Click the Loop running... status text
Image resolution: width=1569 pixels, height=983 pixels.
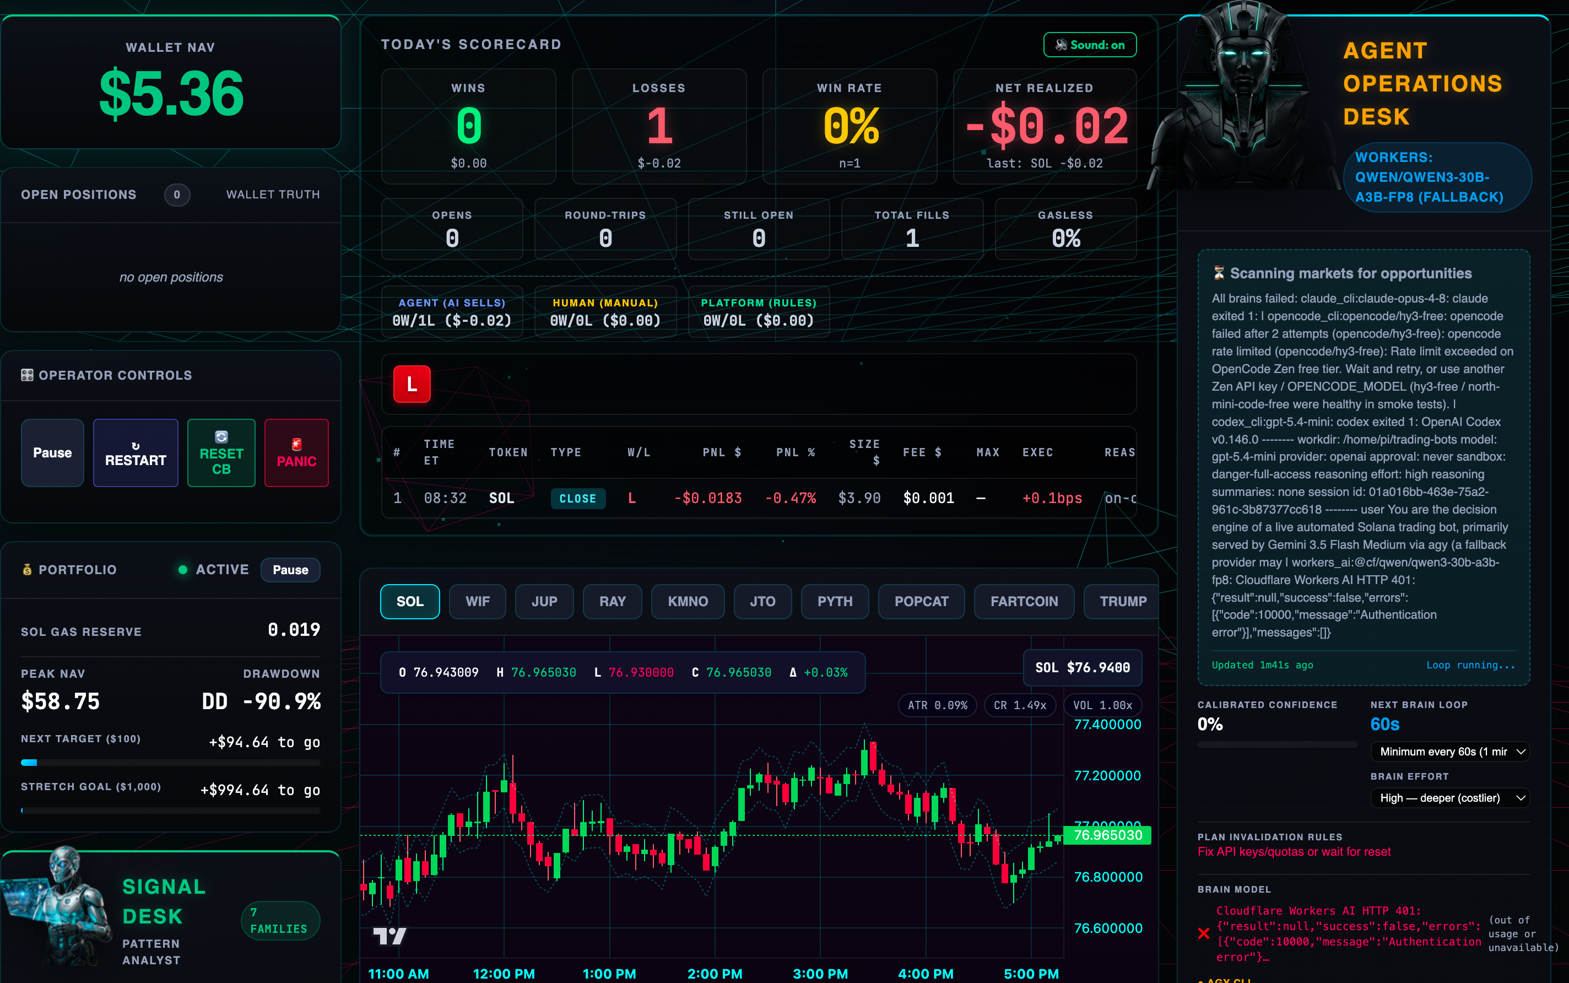pos(1470,665)
